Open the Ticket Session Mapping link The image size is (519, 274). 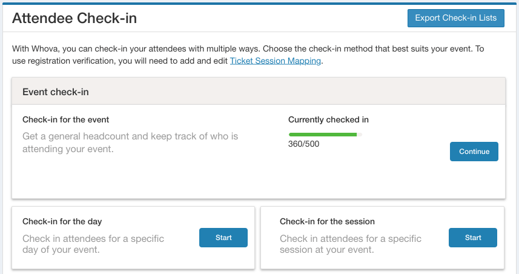click(x=275, y=61)
